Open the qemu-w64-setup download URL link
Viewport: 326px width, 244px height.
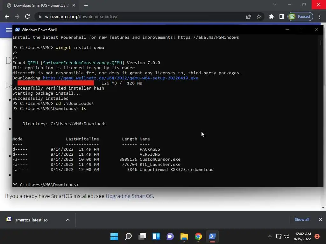(120, 78)
